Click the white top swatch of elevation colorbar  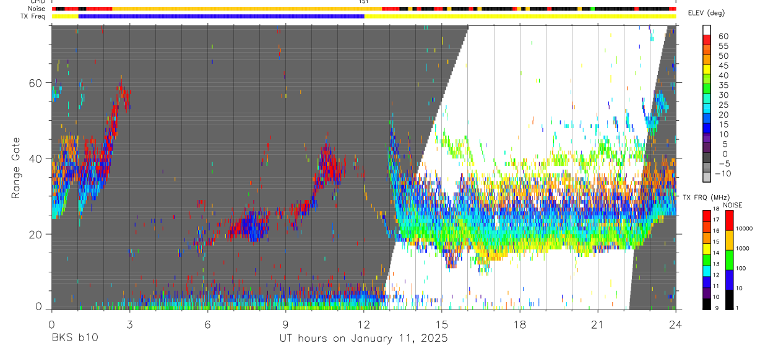coord(707,30)
